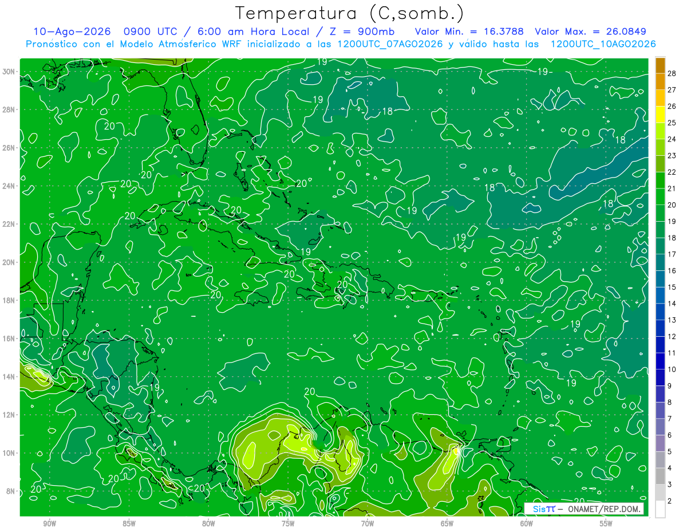This screenshot has height=531, width=687.
Task: Click the legend value label 28
Action: click(x=672, y=73)
